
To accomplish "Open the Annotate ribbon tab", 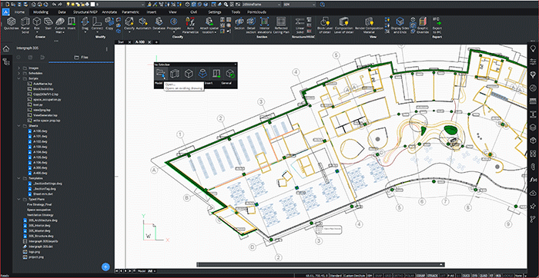I will click(x=109, y=12).
